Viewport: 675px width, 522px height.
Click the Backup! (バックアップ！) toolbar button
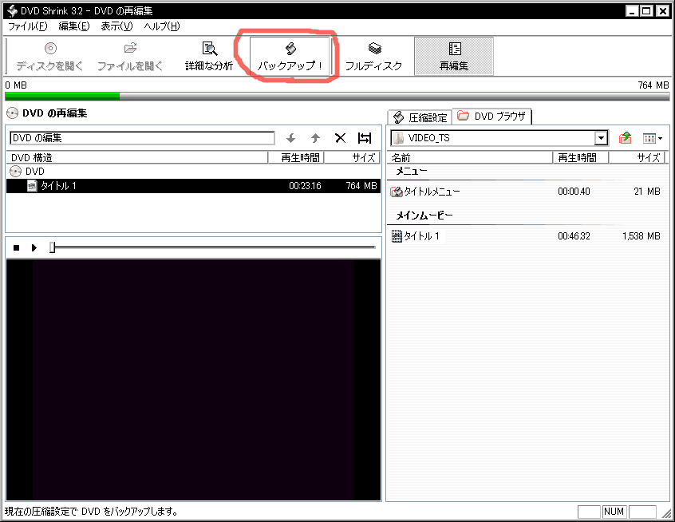[290, 57]
